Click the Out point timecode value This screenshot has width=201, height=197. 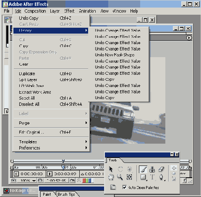pyautogui.click(x=65, y=174)
